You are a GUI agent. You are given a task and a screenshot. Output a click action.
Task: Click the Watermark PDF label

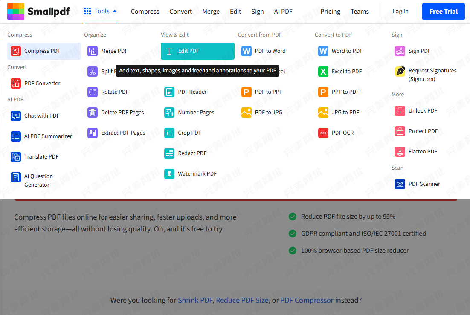point(197,173)
